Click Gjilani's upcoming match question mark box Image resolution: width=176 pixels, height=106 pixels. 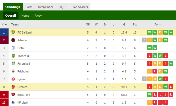click(x=144, y=79)
